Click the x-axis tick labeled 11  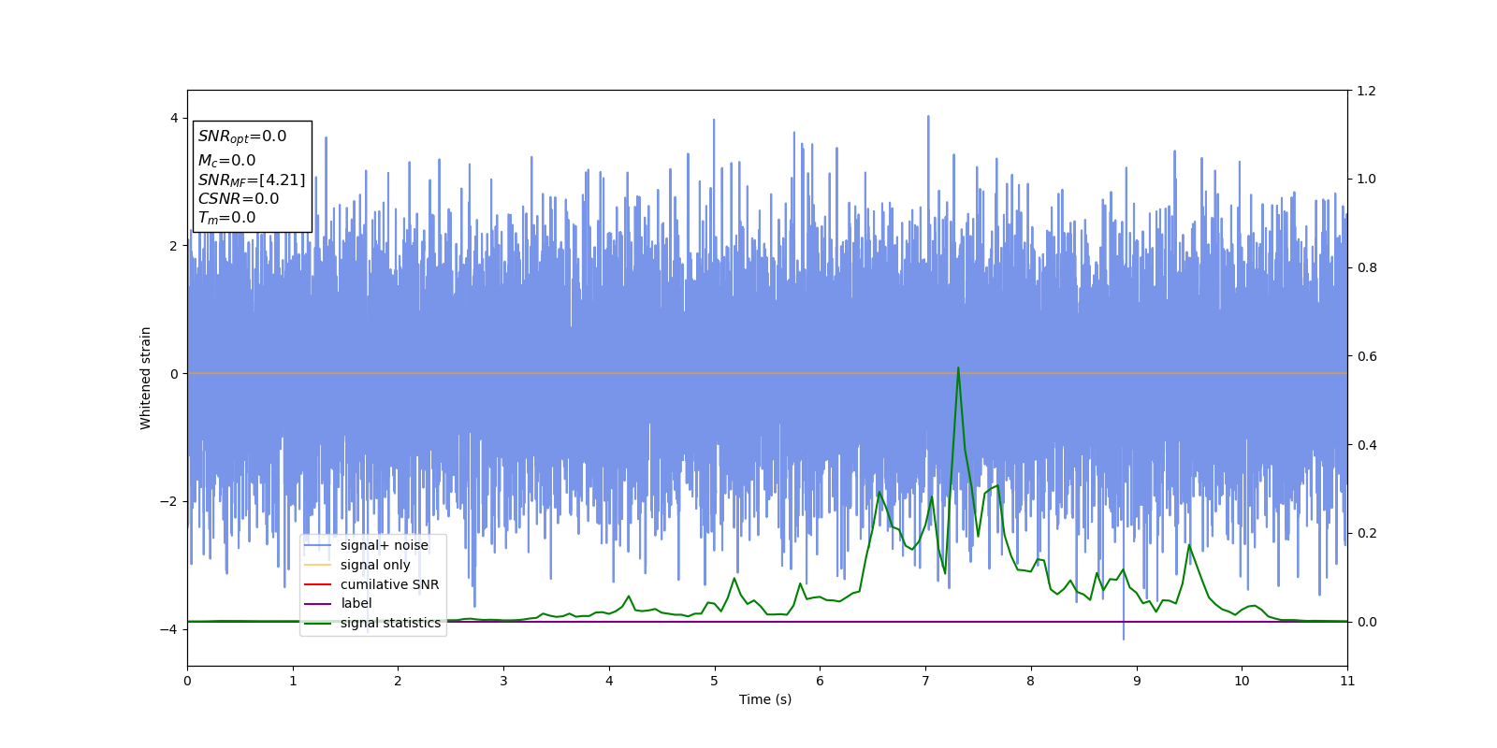pos(1347,681)
